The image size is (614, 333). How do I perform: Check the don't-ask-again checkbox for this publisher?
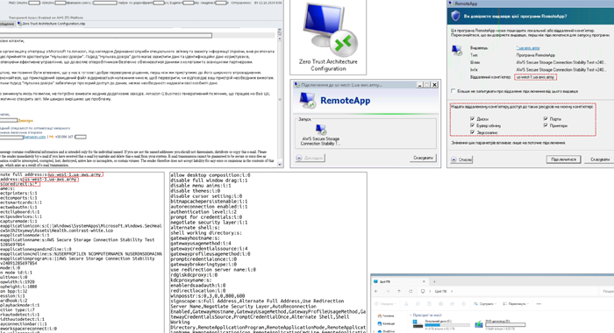(453, 91)
